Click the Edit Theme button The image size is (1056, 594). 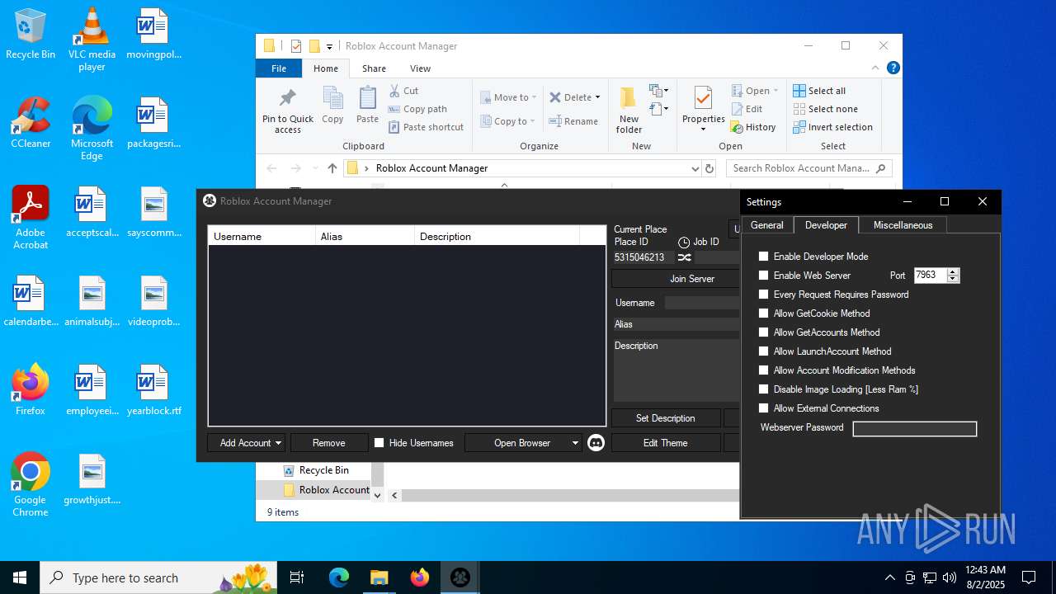[665, 443]
